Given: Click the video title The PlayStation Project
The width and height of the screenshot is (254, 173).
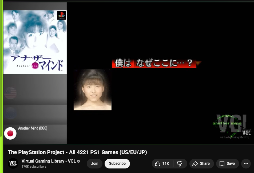Looking at the screenshot, I should (x=77, y=152).
